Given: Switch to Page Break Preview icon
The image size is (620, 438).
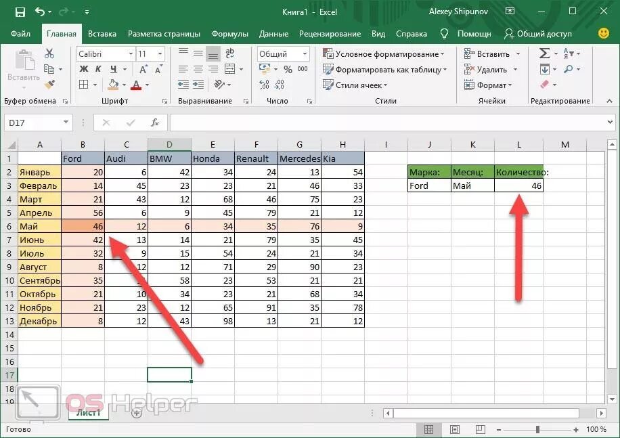Looking at the screenshot, I should tap(481, 429).
